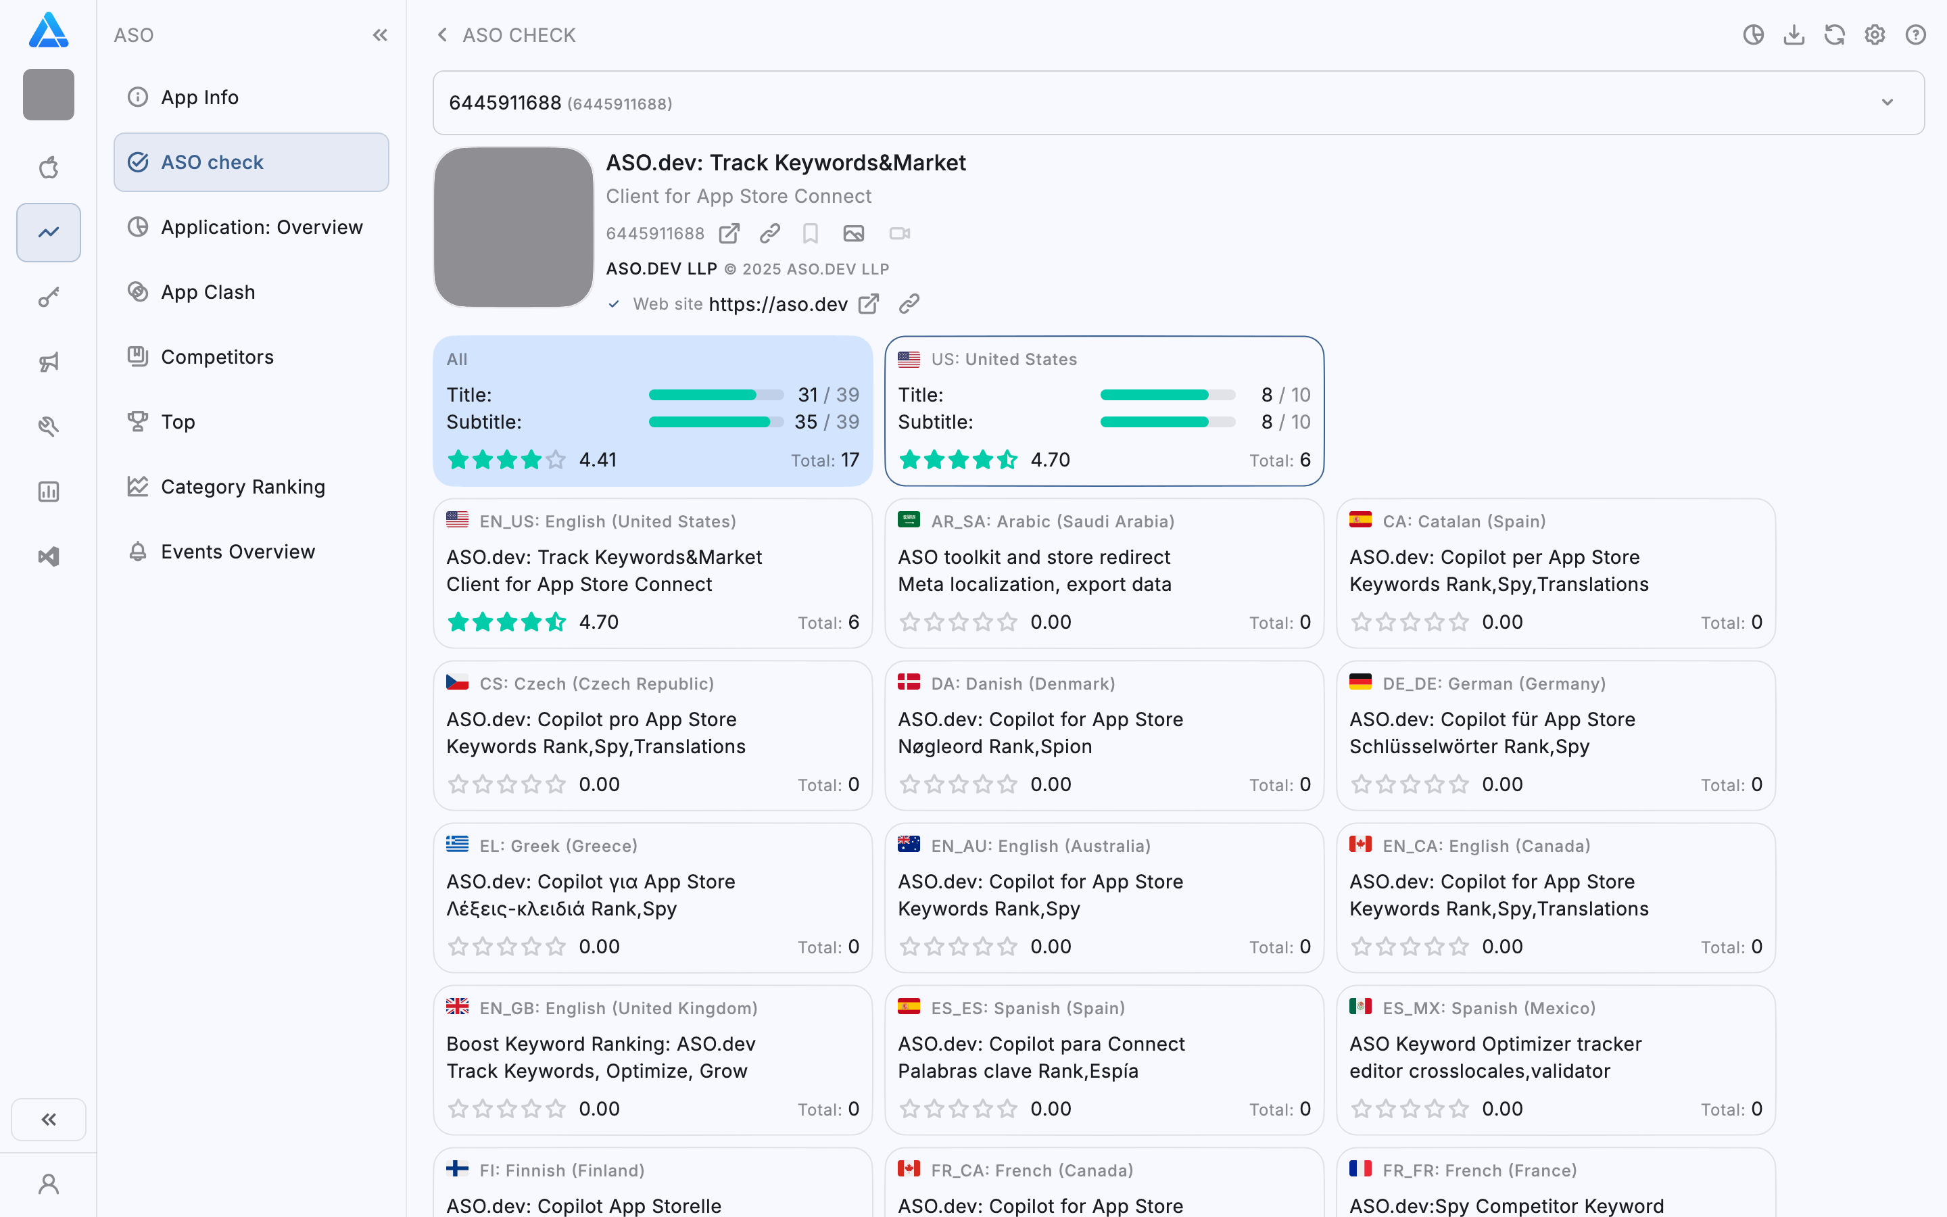Click the refresh icon in the top toolbar
Screen dimensions: 1947x1217
click(x=1834, y=34)
